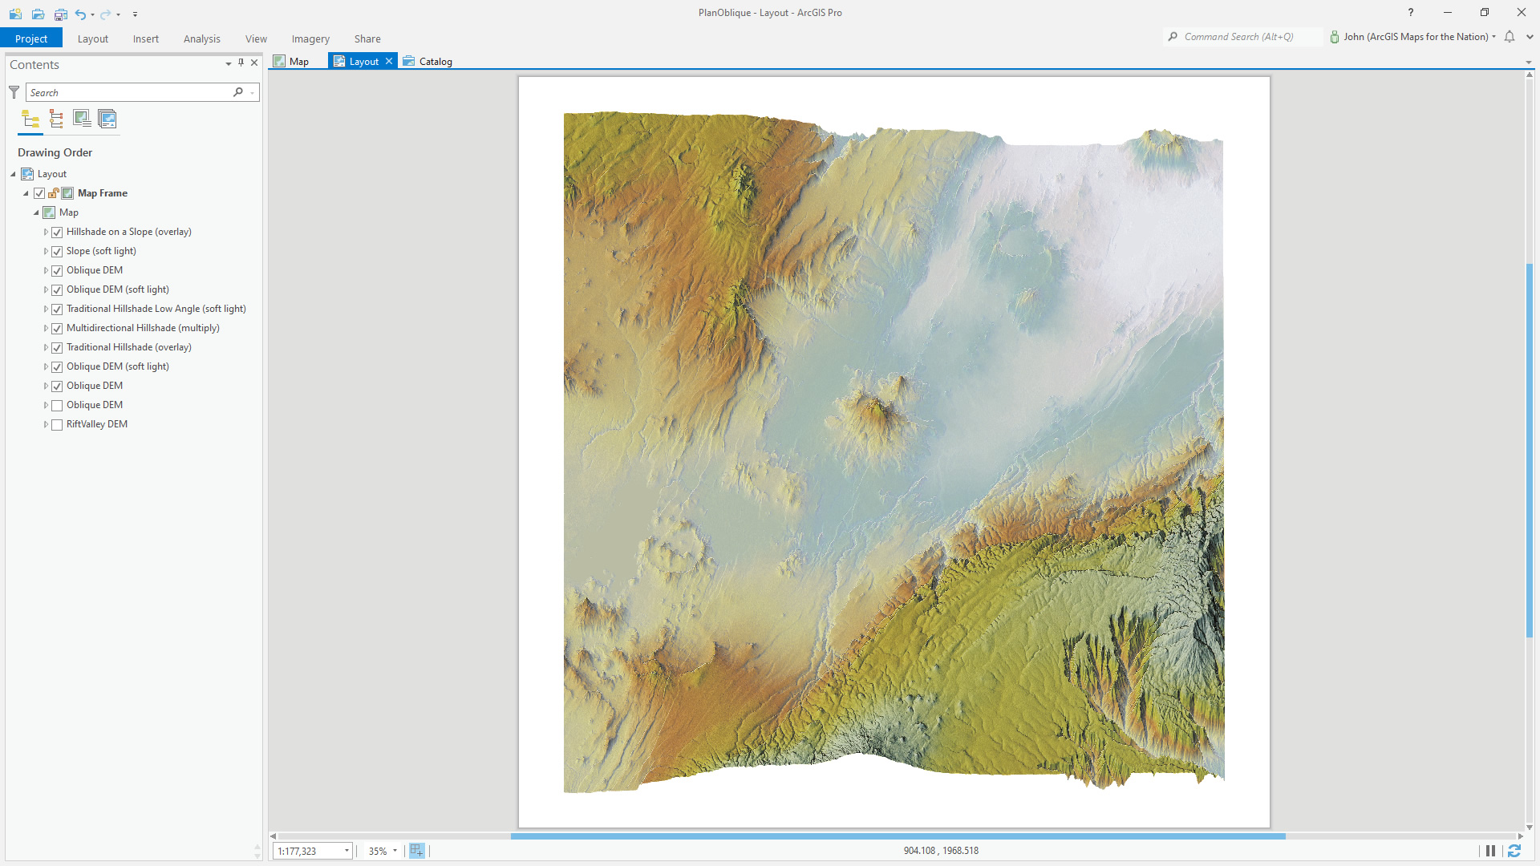Screen dimensions: 1540x866
Task: Select the List By Drawing Order icon
Action: tap(30, 119)
